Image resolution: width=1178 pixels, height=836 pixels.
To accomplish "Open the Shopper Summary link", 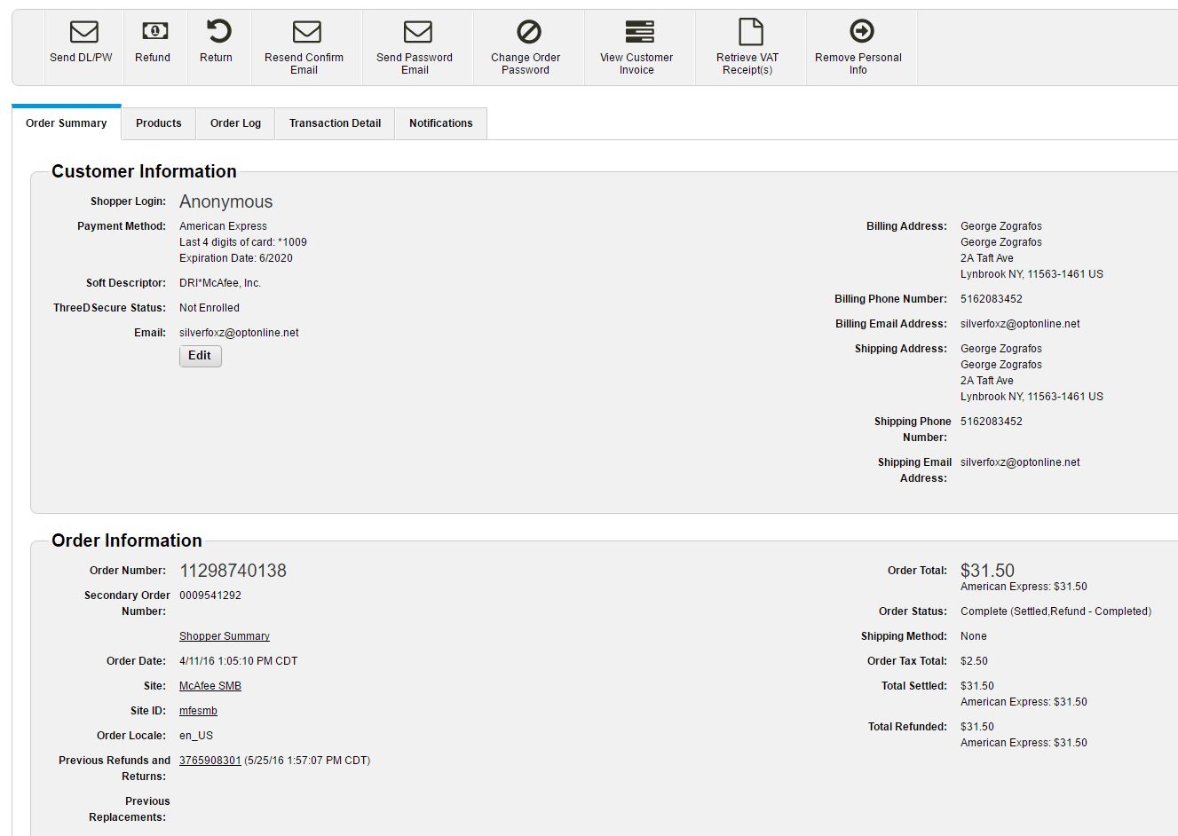I will coord(225,636).
